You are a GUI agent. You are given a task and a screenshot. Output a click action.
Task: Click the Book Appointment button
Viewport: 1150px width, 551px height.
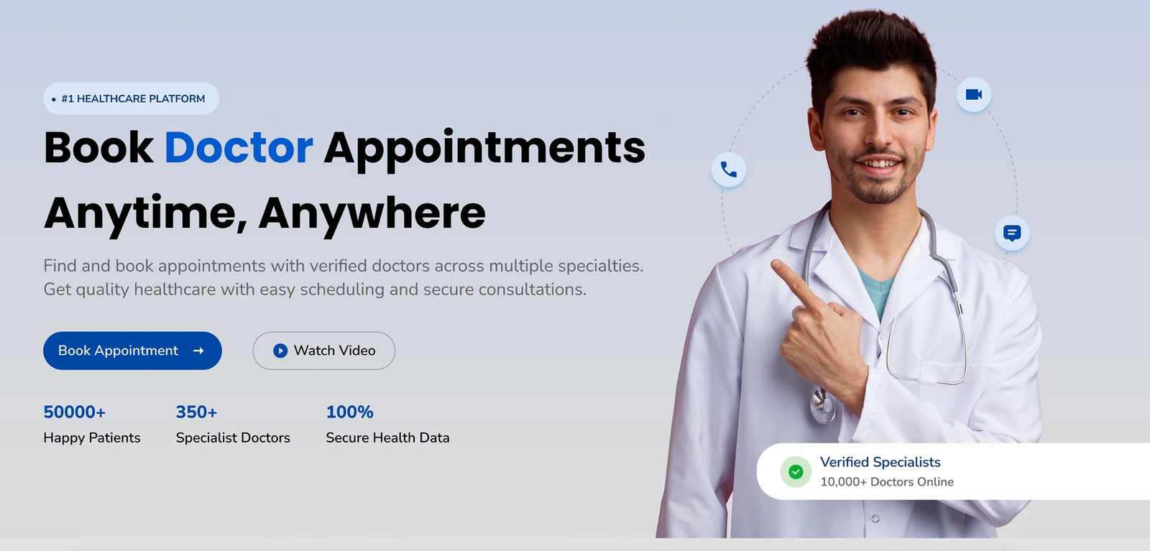(x=132, y=351)
